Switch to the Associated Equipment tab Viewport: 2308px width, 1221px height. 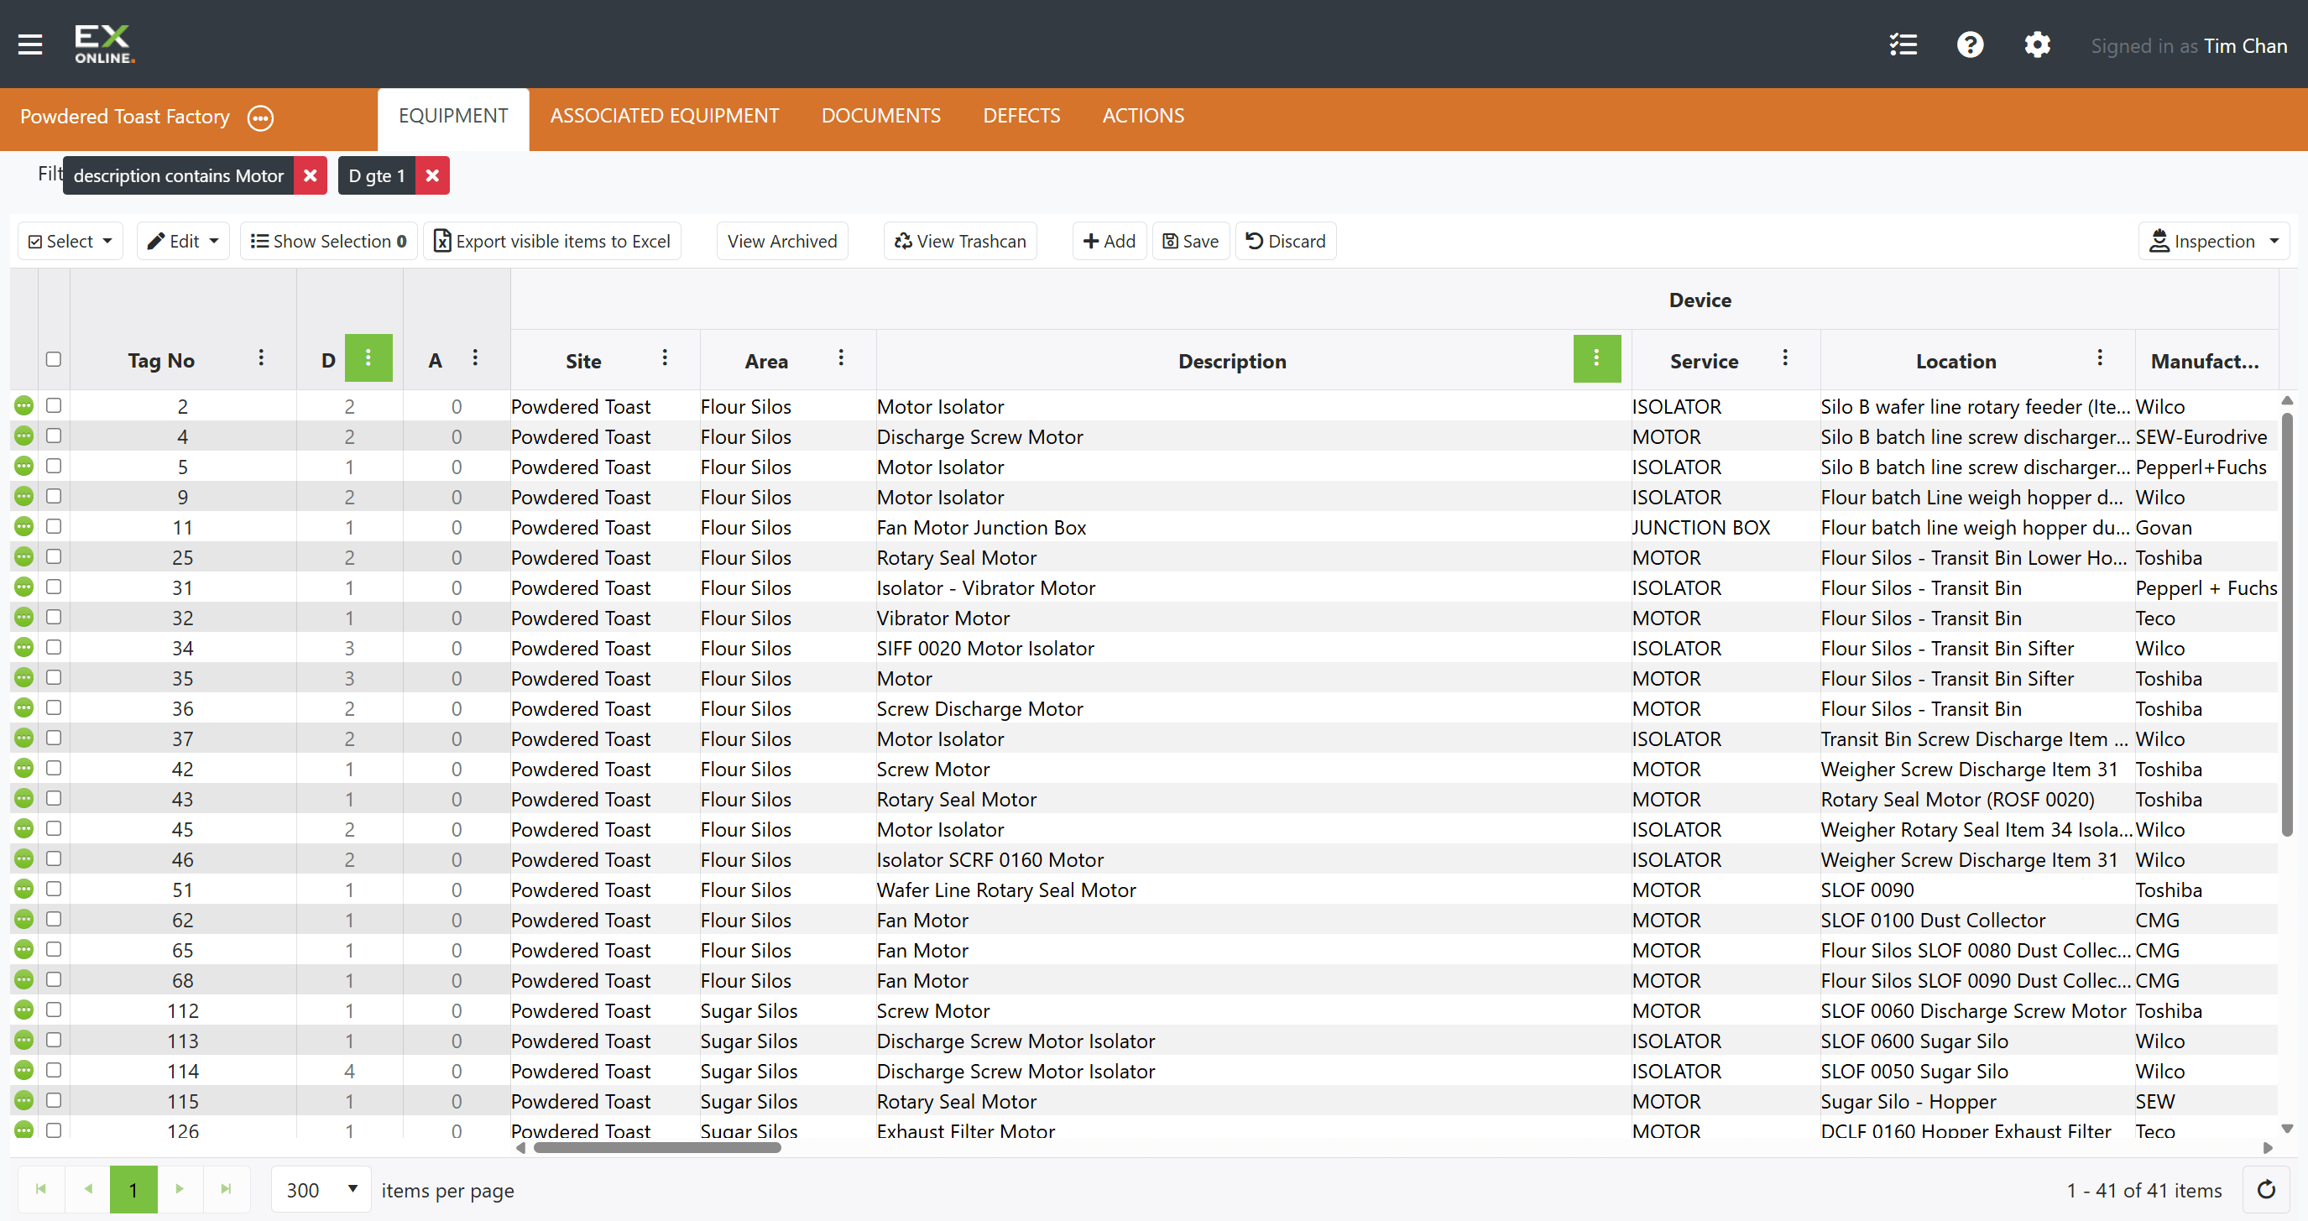click(665, 116)
